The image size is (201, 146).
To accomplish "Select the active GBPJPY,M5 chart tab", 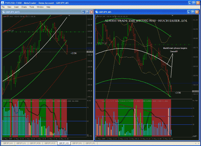I will point(64,143).
